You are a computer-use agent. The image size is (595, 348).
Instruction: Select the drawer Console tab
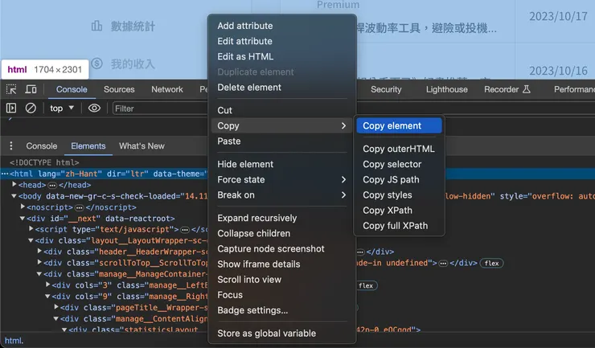coord(41,146)
